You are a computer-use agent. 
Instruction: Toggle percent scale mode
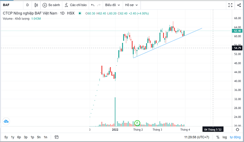(218, 137)
